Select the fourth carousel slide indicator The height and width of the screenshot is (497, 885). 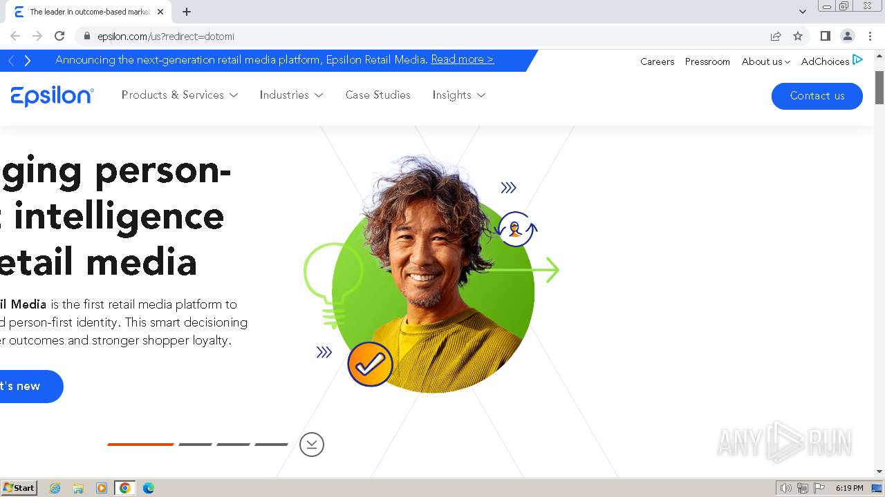click(271, 445)
